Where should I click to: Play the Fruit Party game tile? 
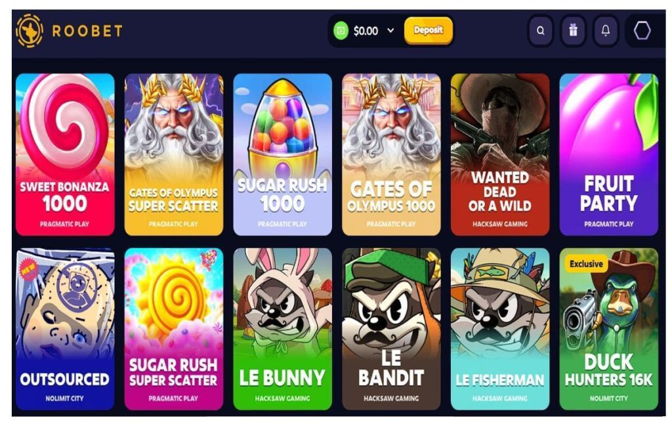click(608, 154)
